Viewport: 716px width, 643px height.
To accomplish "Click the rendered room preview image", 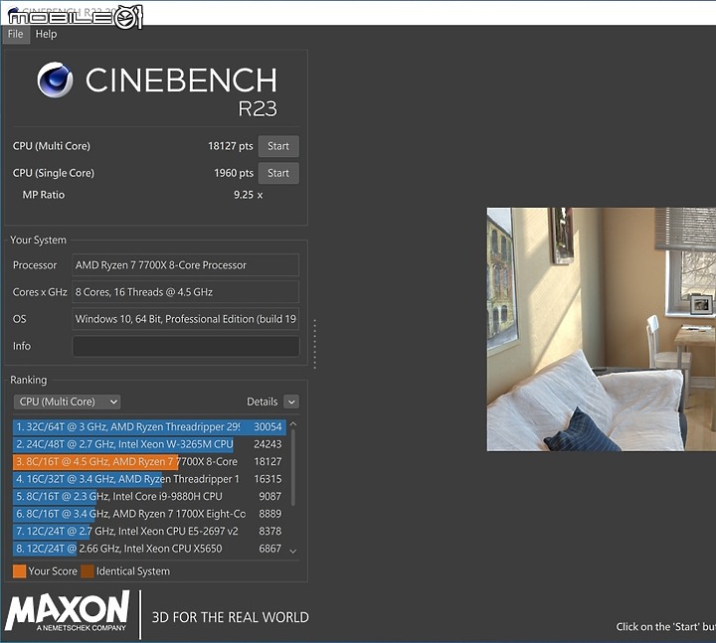I will click(x=602, y=330).
